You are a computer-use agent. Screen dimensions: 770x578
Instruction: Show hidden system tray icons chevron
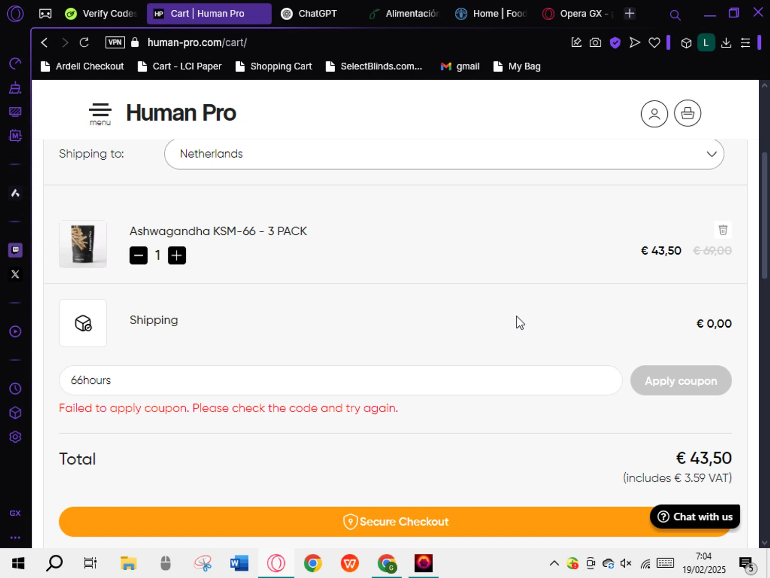[554, 564]
